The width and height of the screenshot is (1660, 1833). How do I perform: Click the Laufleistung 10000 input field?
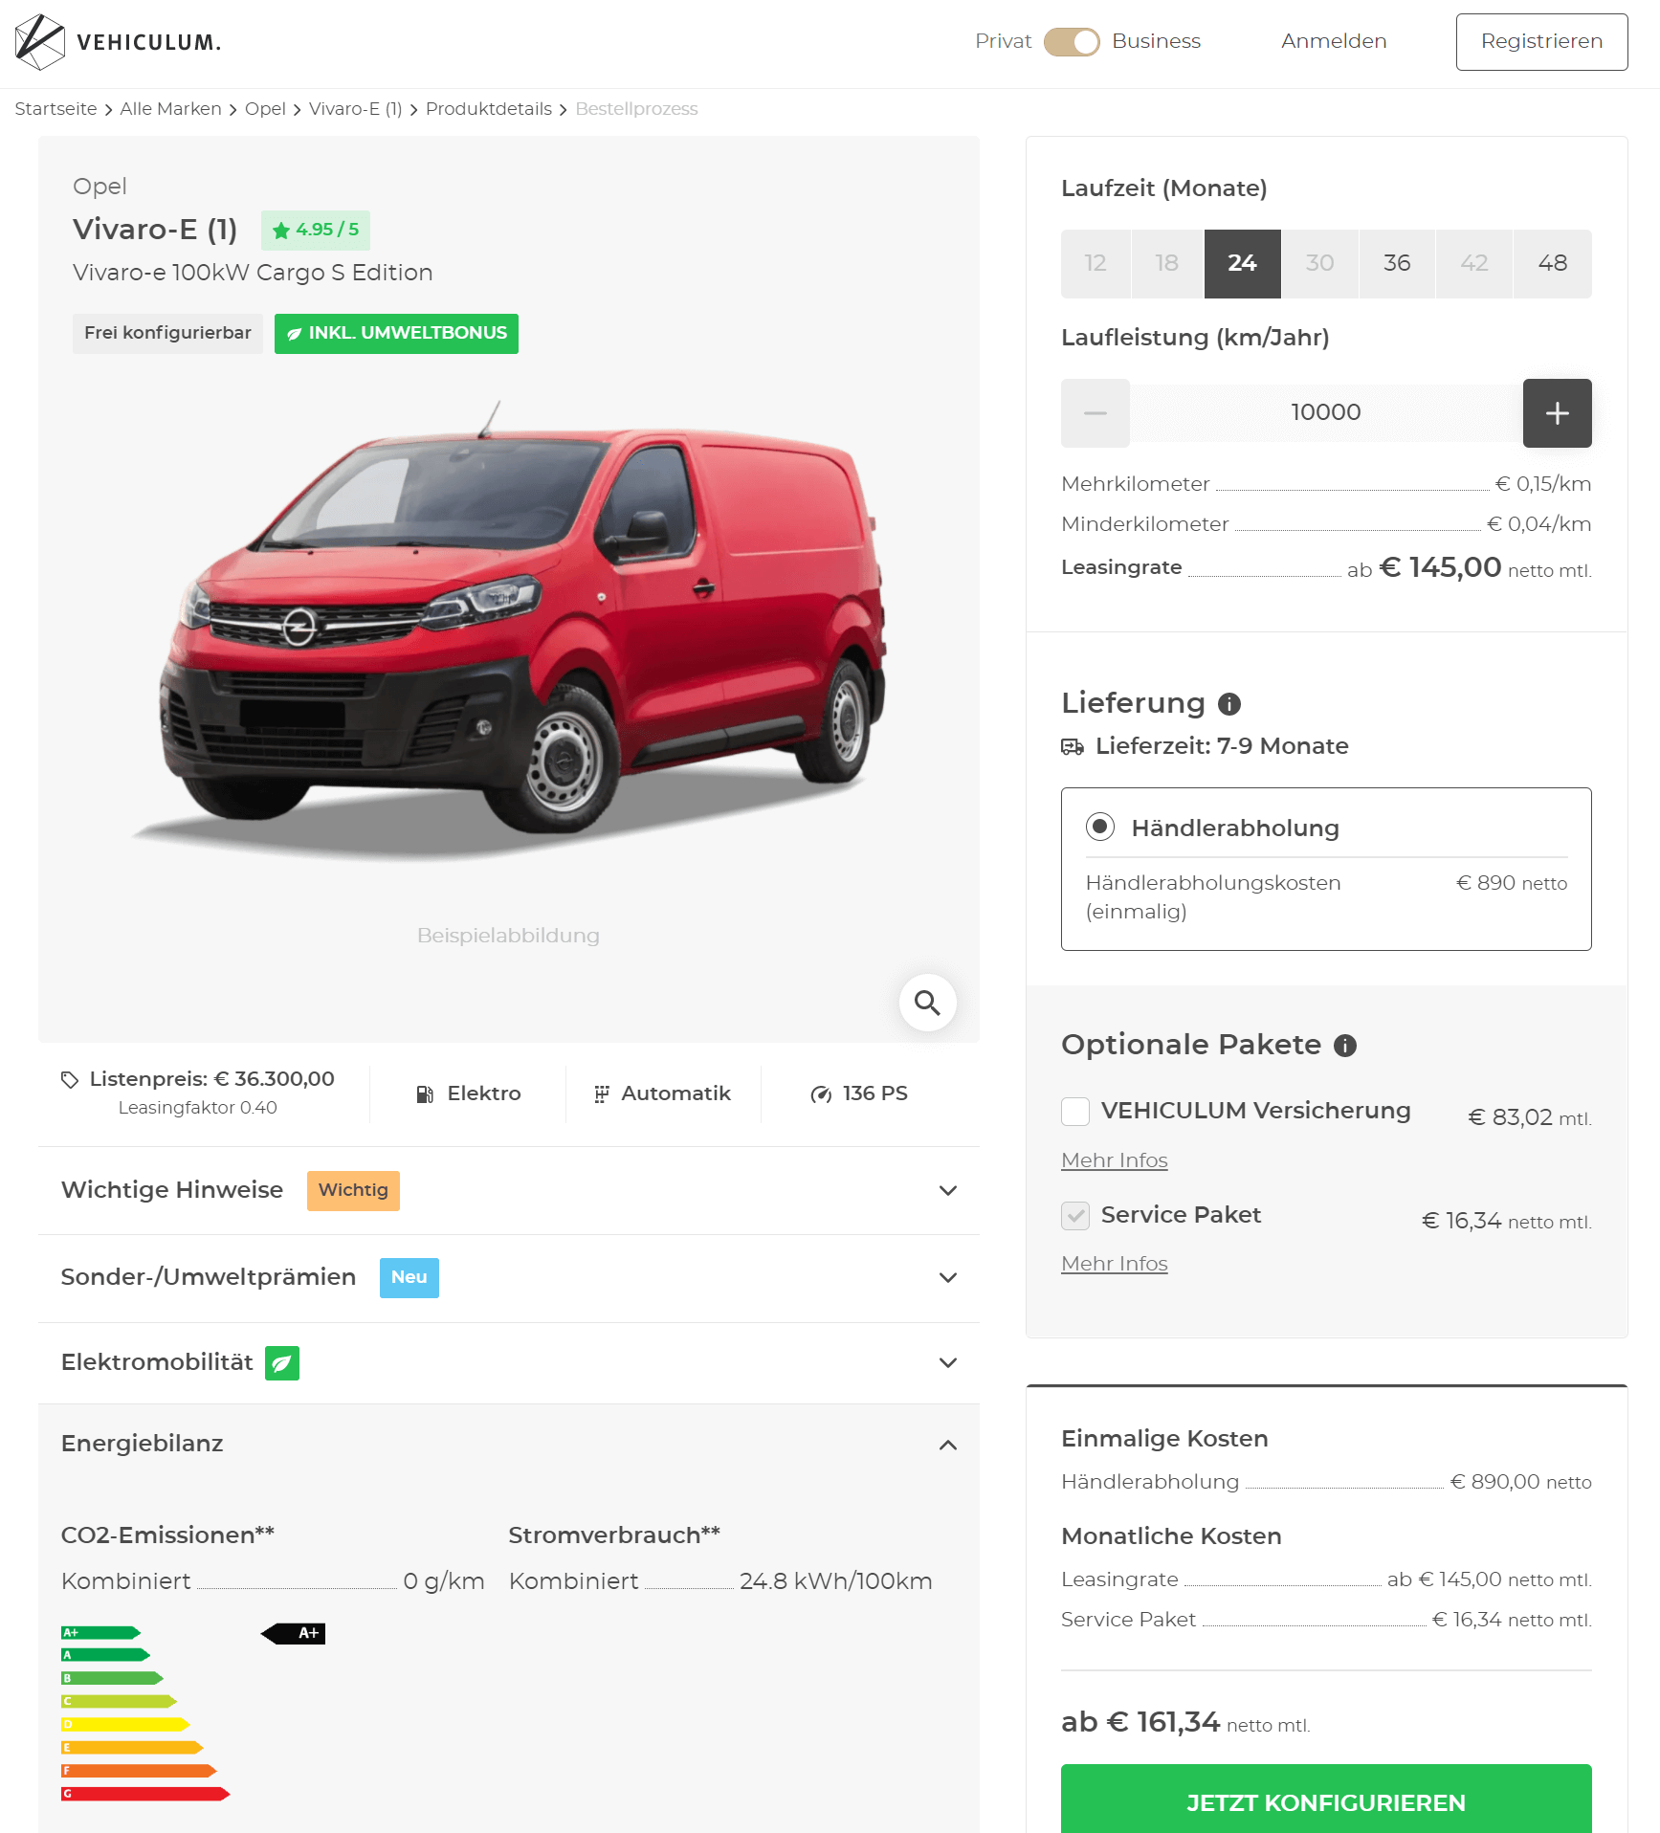pyautogui.click(x=1326, y=413)
